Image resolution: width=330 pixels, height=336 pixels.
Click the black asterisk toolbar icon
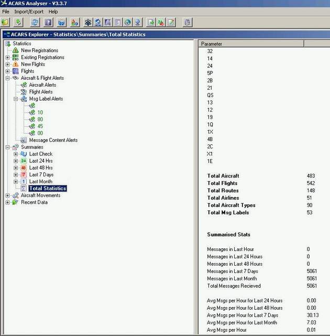(x=88, y=22)
